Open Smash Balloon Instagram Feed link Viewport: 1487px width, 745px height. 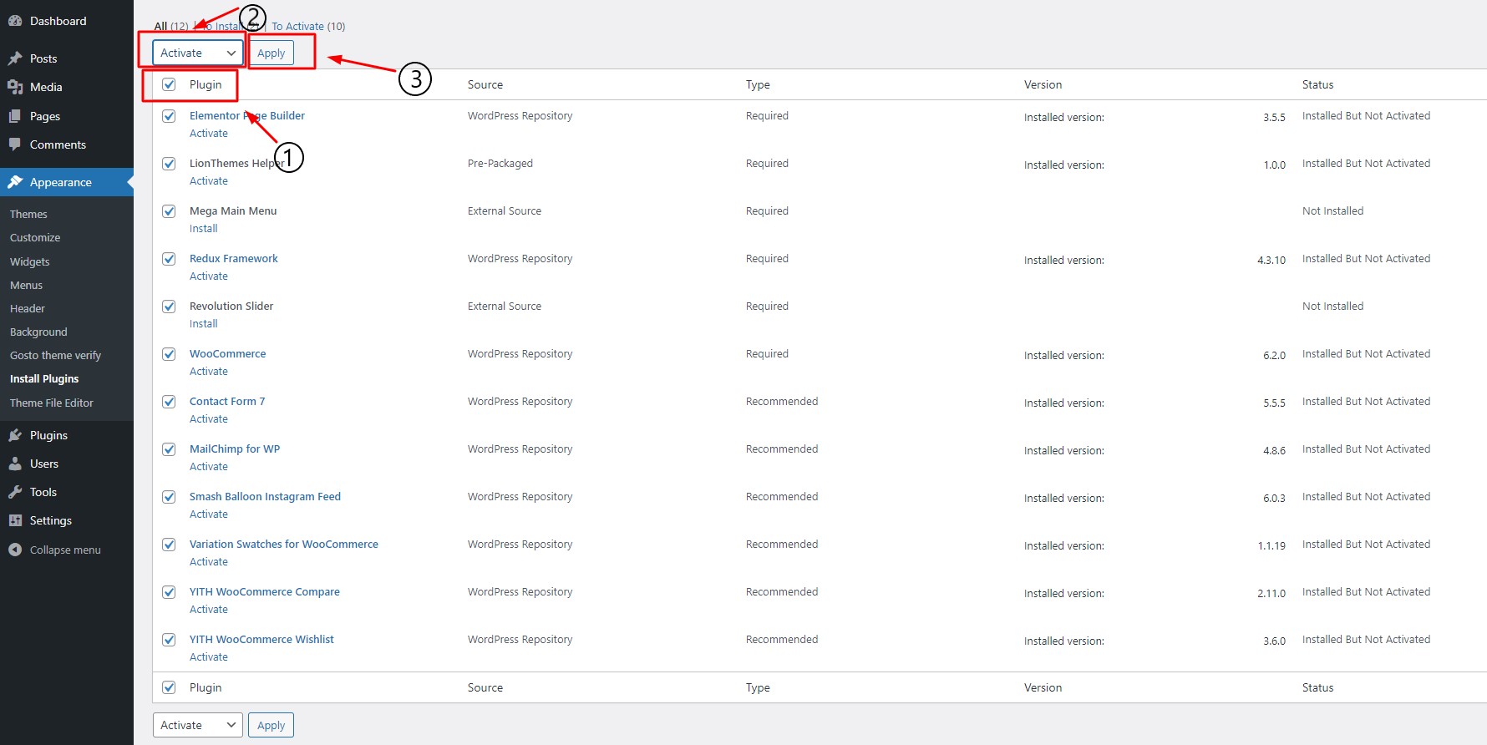click(265, 496)
